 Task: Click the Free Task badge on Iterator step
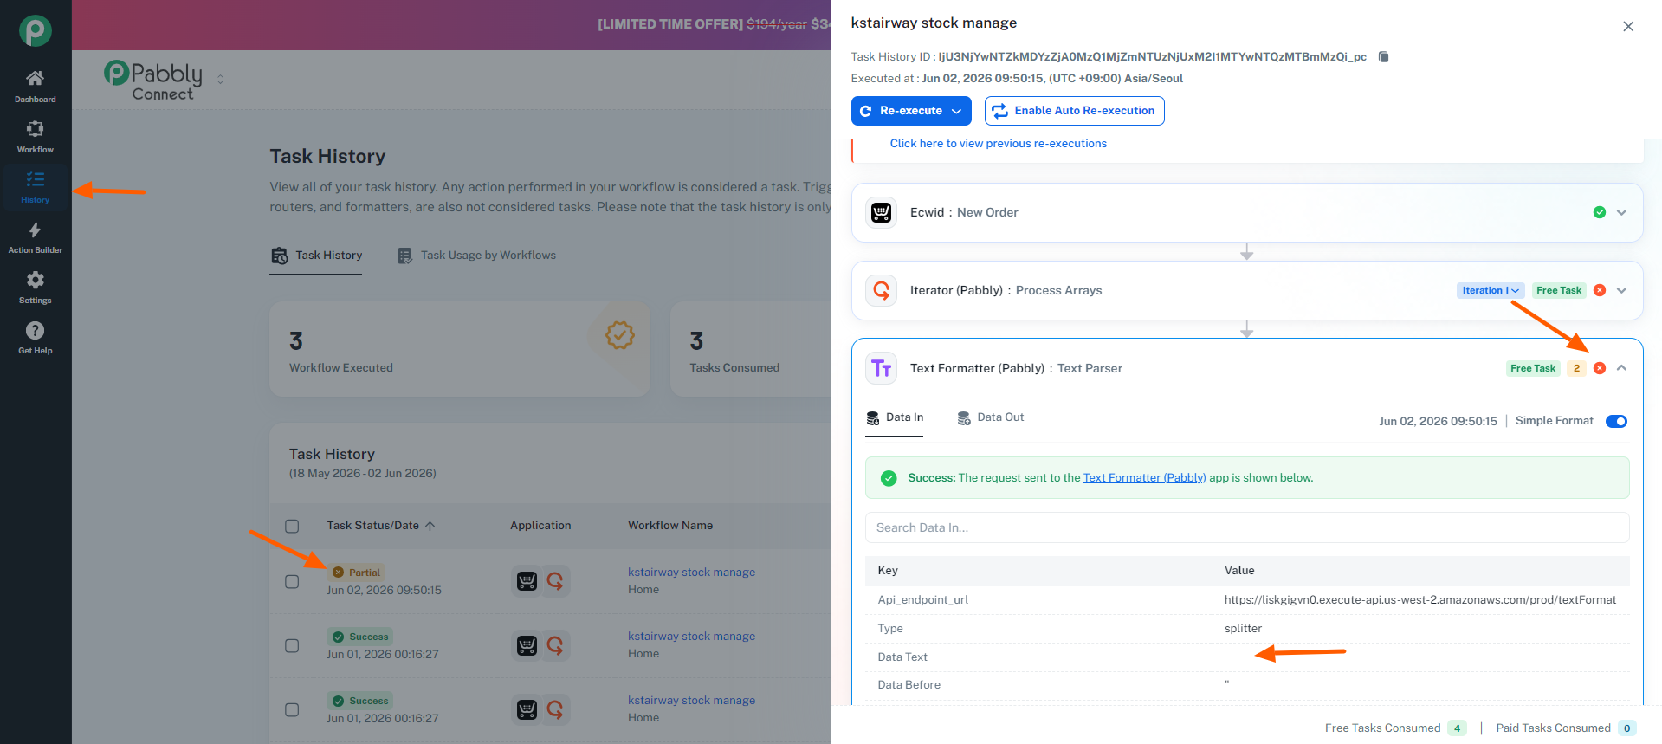(x=1559, y=290)
